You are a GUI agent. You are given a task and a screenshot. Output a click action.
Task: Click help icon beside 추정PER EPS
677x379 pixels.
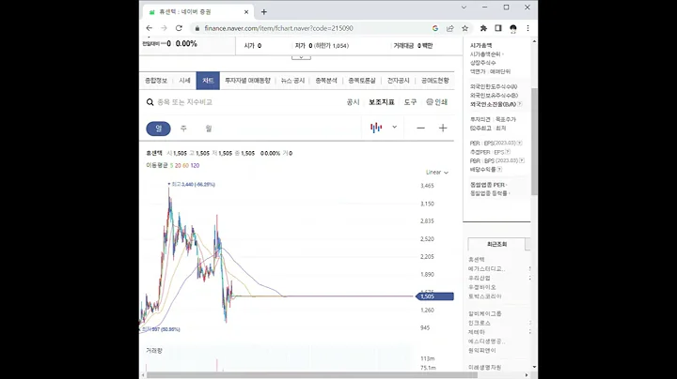508,152
